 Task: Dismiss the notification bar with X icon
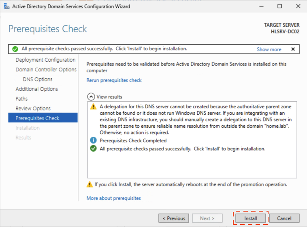click(x=293, y=49)
